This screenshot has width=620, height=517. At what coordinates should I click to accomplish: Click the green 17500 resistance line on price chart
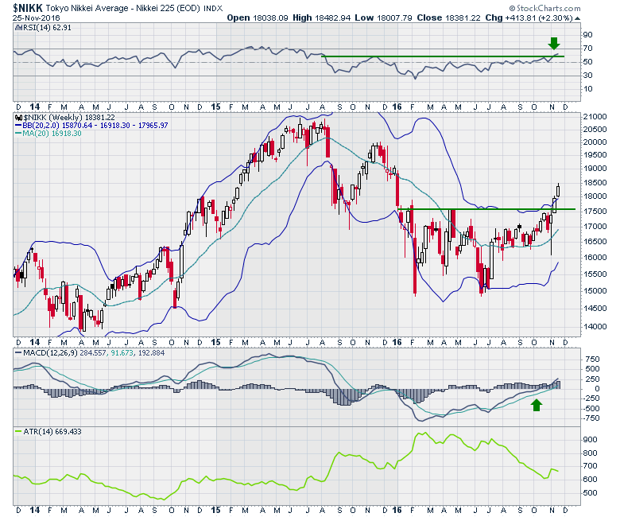[477, 209]
